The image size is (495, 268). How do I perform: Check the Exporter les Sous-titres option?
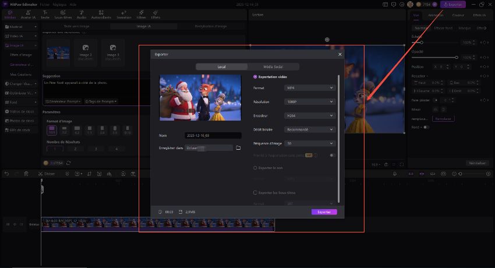click(255, 193)
